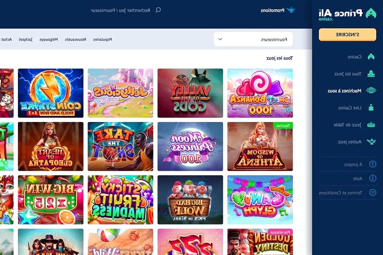Image resolution: width=383 pixels, height=255 pixels.
Task: Open the À propos link
Action: coord(353,164)
